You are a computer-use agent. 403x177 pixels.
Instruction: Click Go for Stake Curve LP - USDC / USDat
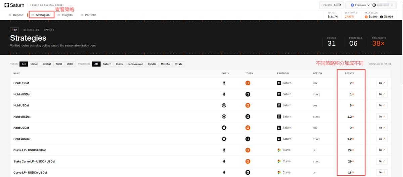click(x=382, y=161)
